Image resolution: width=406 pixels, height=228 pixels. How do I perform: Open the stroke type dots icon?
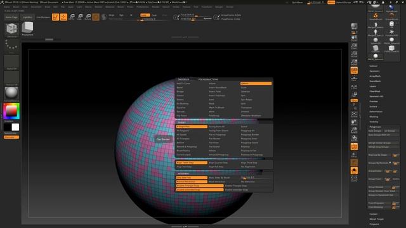(11, 45)
